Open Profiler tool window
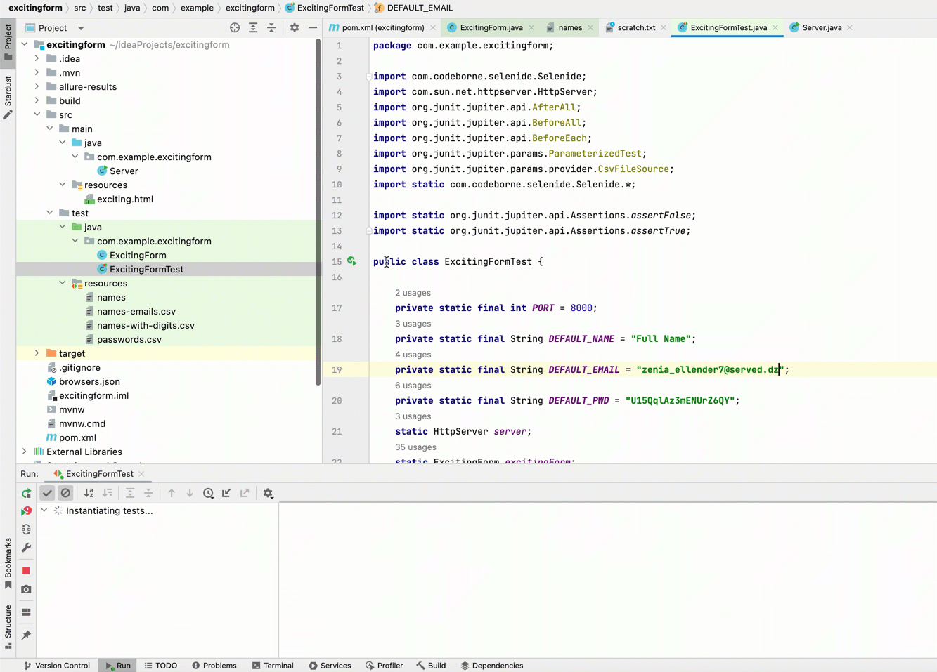Image resolution: width=937 pixels, height=672 pixels. pyautogui.click(x=385, y=666)
